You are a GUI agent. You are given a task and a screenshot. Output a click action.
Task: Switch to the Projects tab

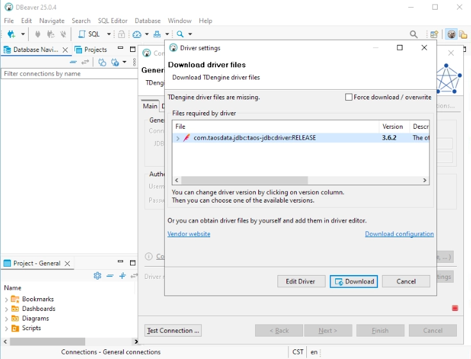[91, 49]
